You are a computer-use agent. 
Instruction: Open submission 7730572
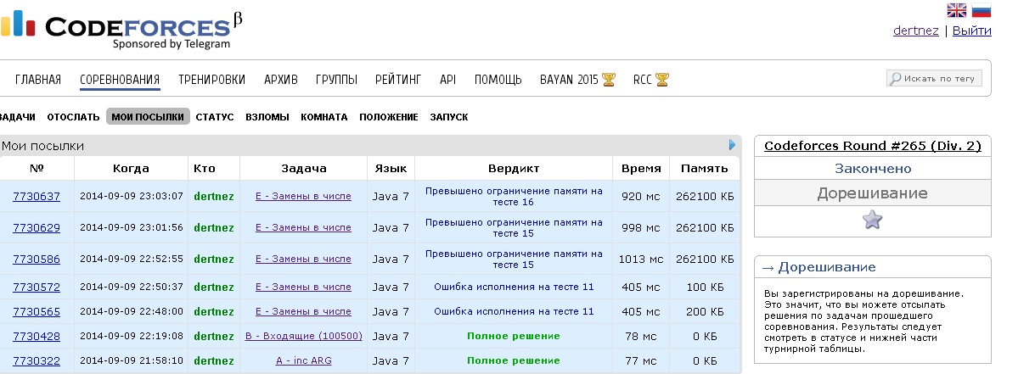click(x=37, y=287)
